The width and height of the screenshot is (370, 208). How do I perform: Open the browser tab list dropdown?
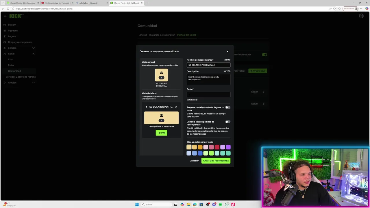tap(3, 3)
